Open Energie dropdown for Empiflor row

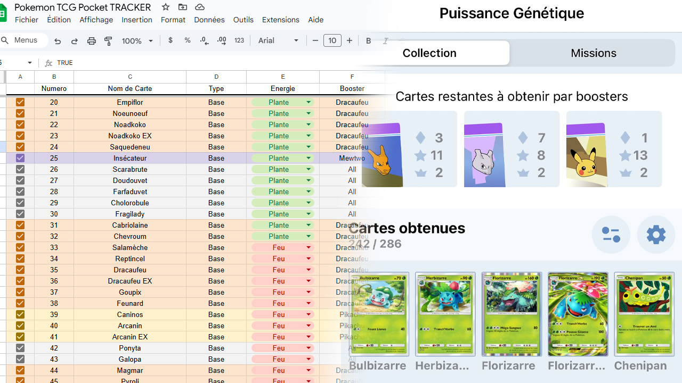coord(308,102)
